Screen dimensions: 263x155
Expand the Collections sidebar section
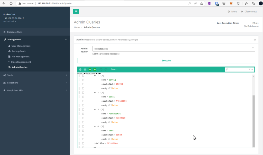tap(35, 83)
